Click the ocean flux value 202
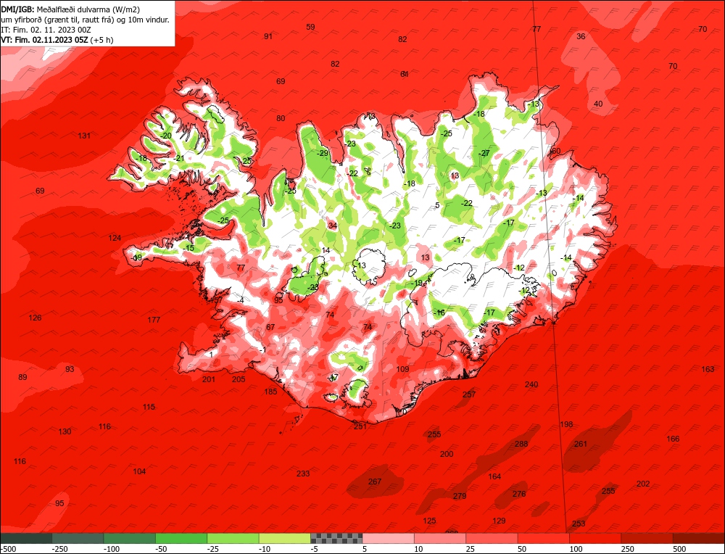725x554 pixels. (643, 484)
